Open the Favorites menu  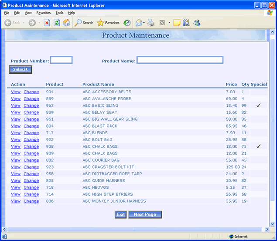point(44,13)
